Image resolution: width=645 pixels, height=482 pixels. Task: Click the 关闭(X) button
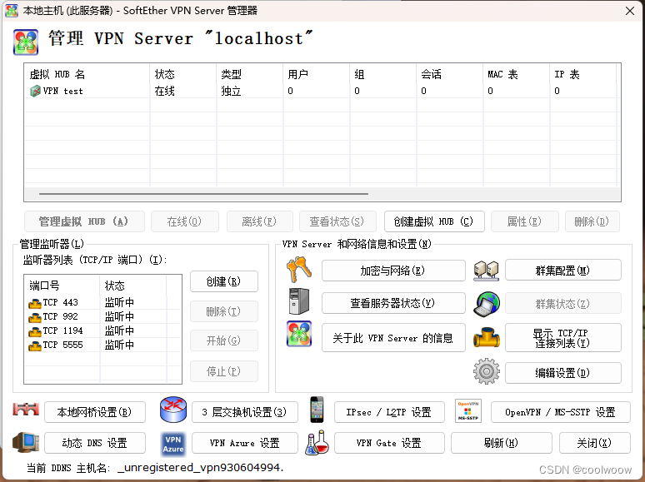[x=594, y=443]
